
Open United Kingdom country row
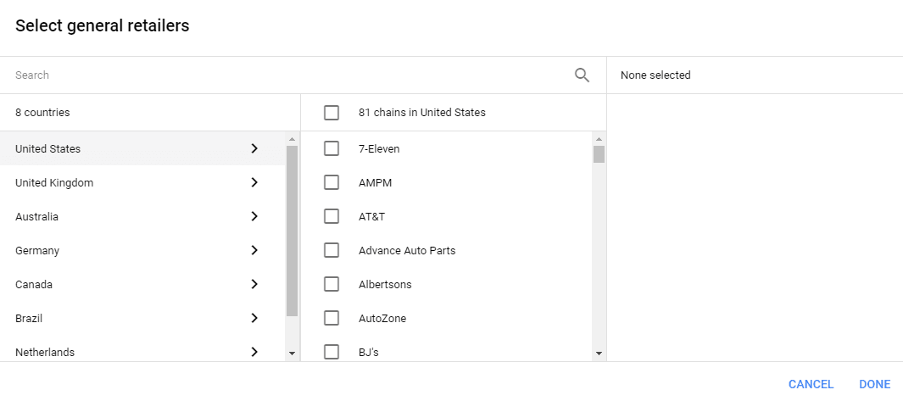click(142, 182)
